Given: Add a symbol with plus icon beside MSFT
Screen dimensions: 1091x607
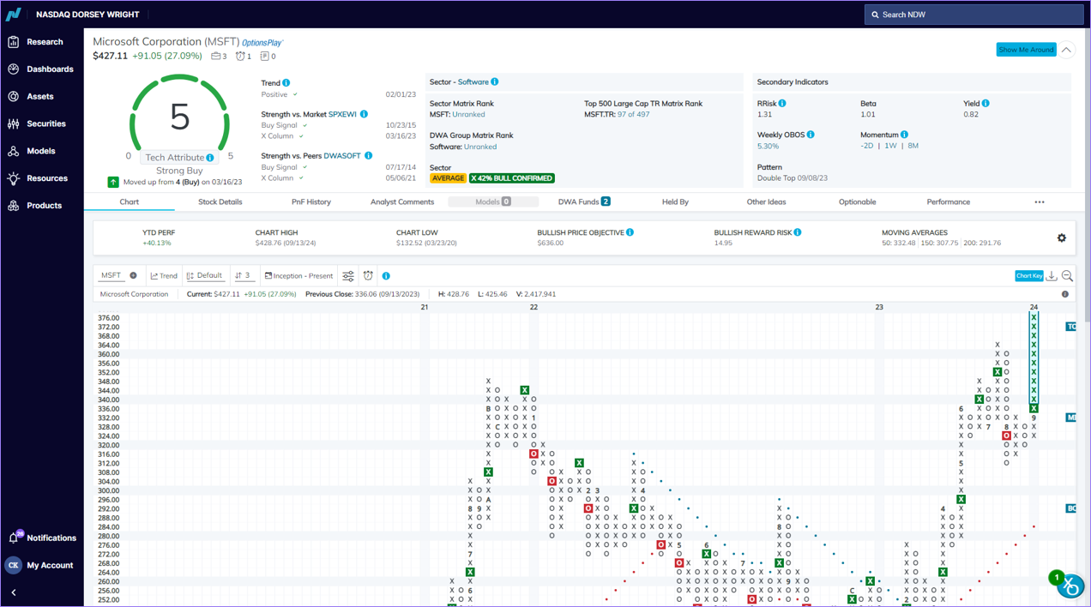Looking at the screenshot, I should coord(133,276).
